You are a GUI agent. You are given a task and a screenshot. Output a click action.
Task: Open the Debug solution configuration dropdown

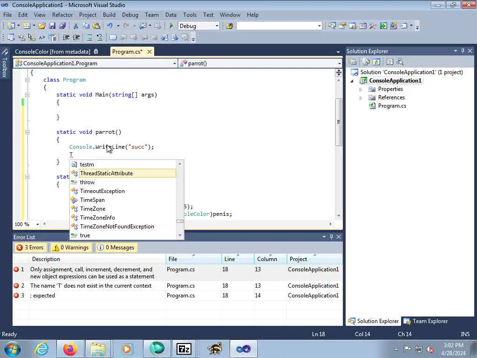pos(217,26)
